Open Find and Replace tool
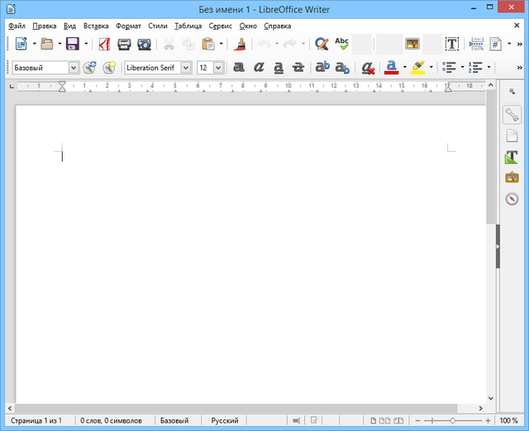 (322, 44)
